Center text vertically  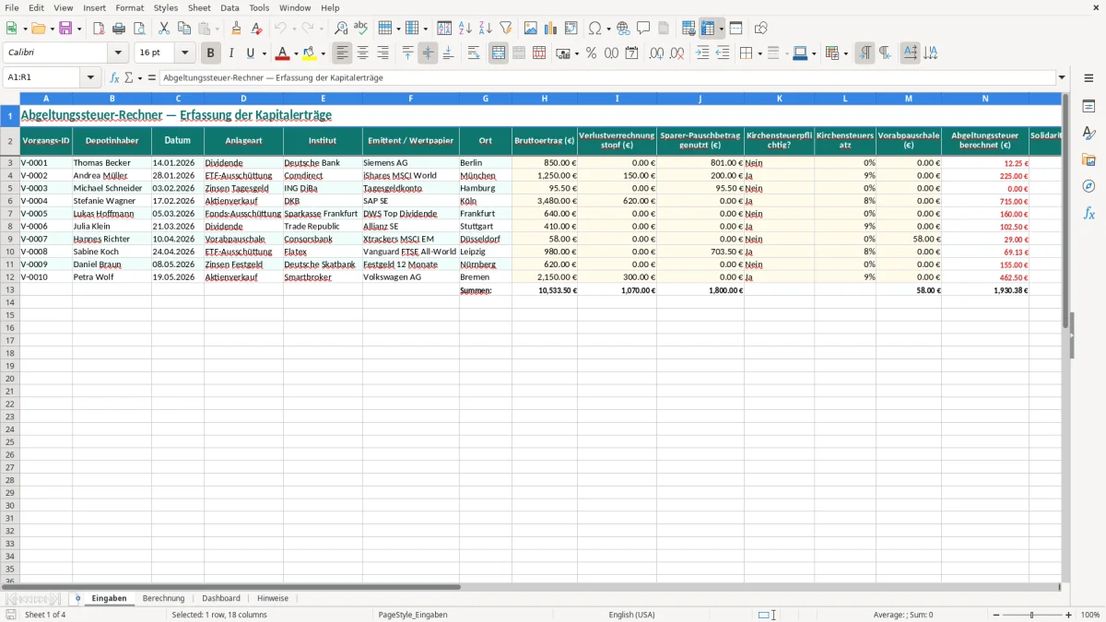click(x=428, y=53)
